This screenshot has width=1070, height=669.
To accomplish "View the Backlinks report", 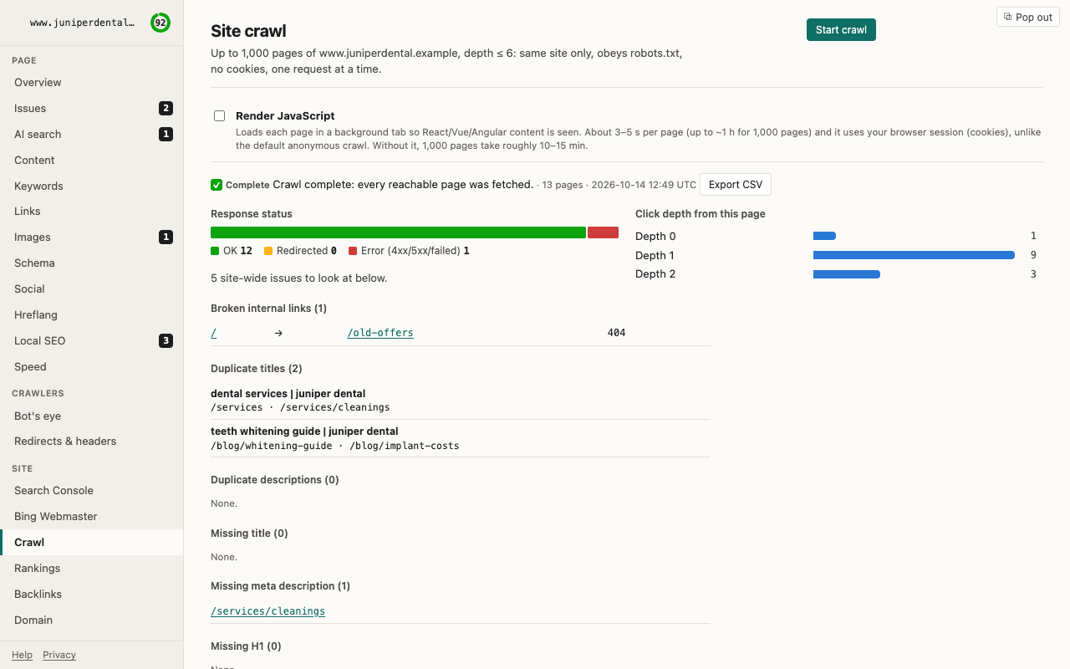I will [92, 594].
